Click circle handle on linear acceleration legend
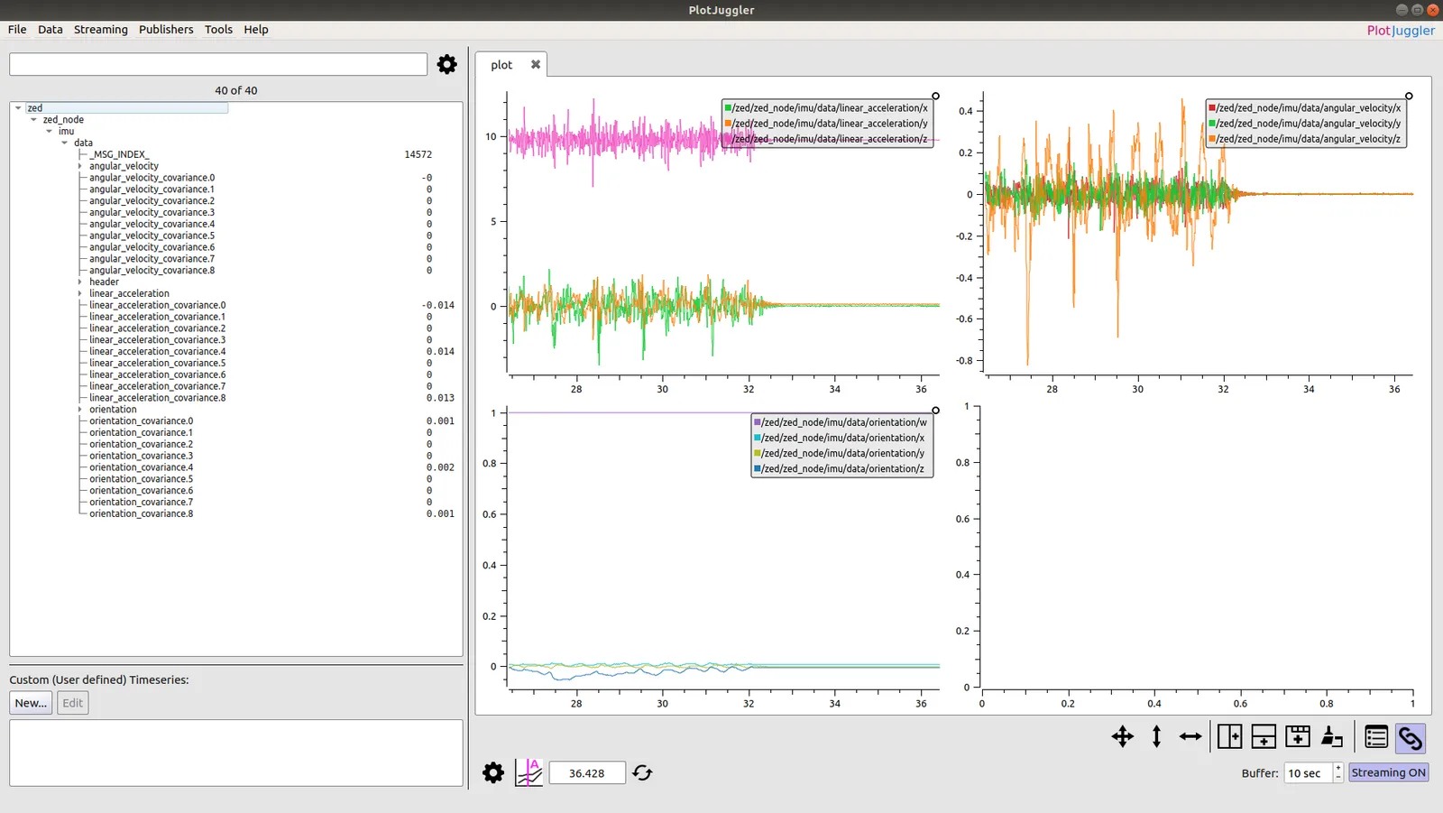Viewport: 1443px width, 813px height. click(x=935, y=96)
